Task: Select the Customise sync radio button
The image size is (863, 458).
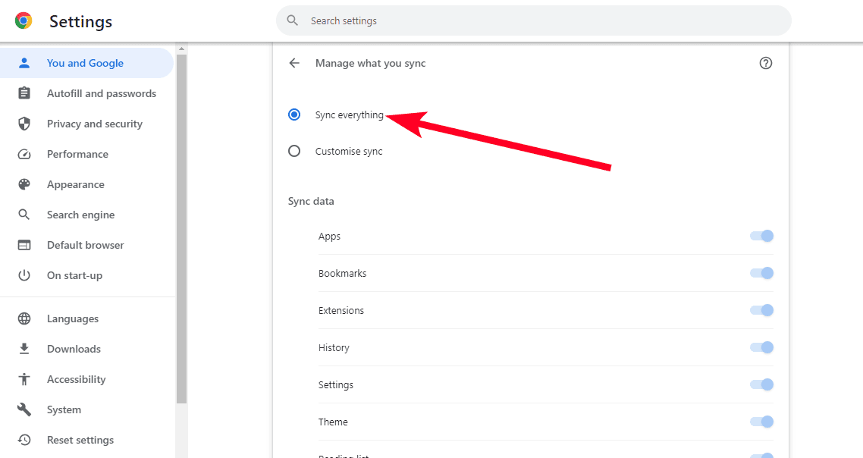Action: click(294, 151)
